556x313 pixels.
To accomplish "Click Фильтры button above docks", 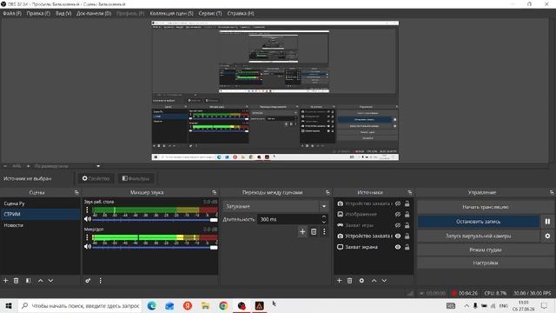I will coord(136,178).
